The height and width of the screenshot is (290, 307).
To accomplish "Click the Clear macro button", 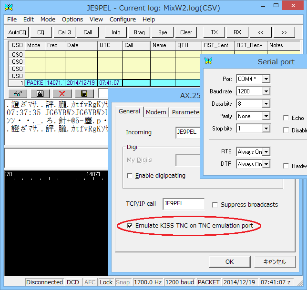I will pyautogui.click(x=186, y=32).
